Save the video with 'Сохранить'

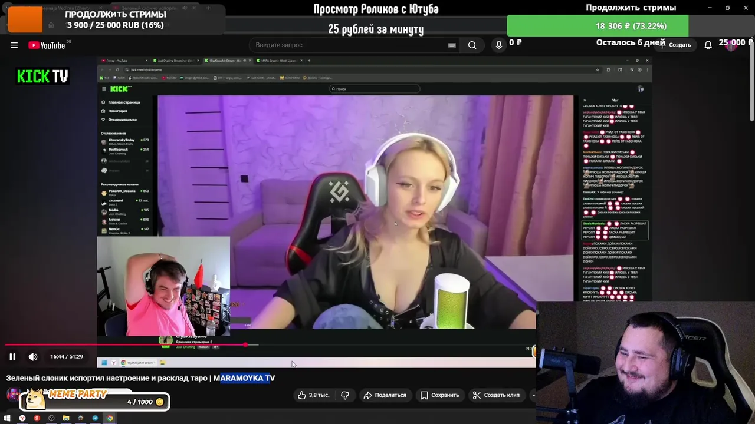point(440,395)
